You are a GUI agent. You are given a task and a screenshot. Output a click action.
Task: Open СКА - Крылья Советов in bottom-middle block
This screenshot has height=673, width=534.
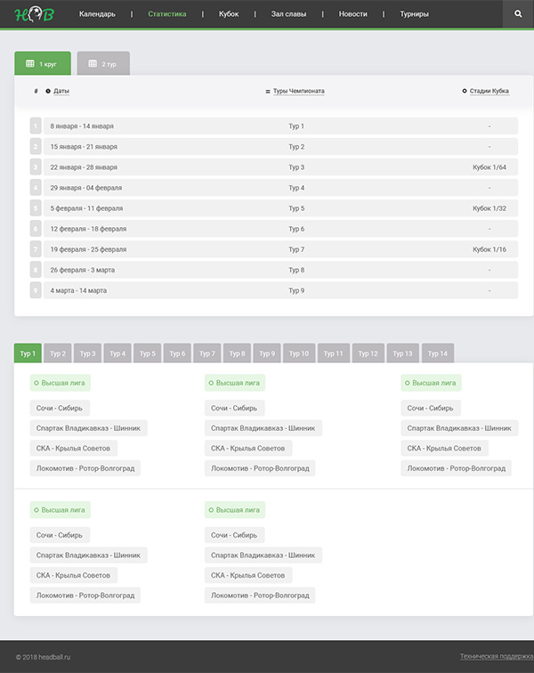248,575
